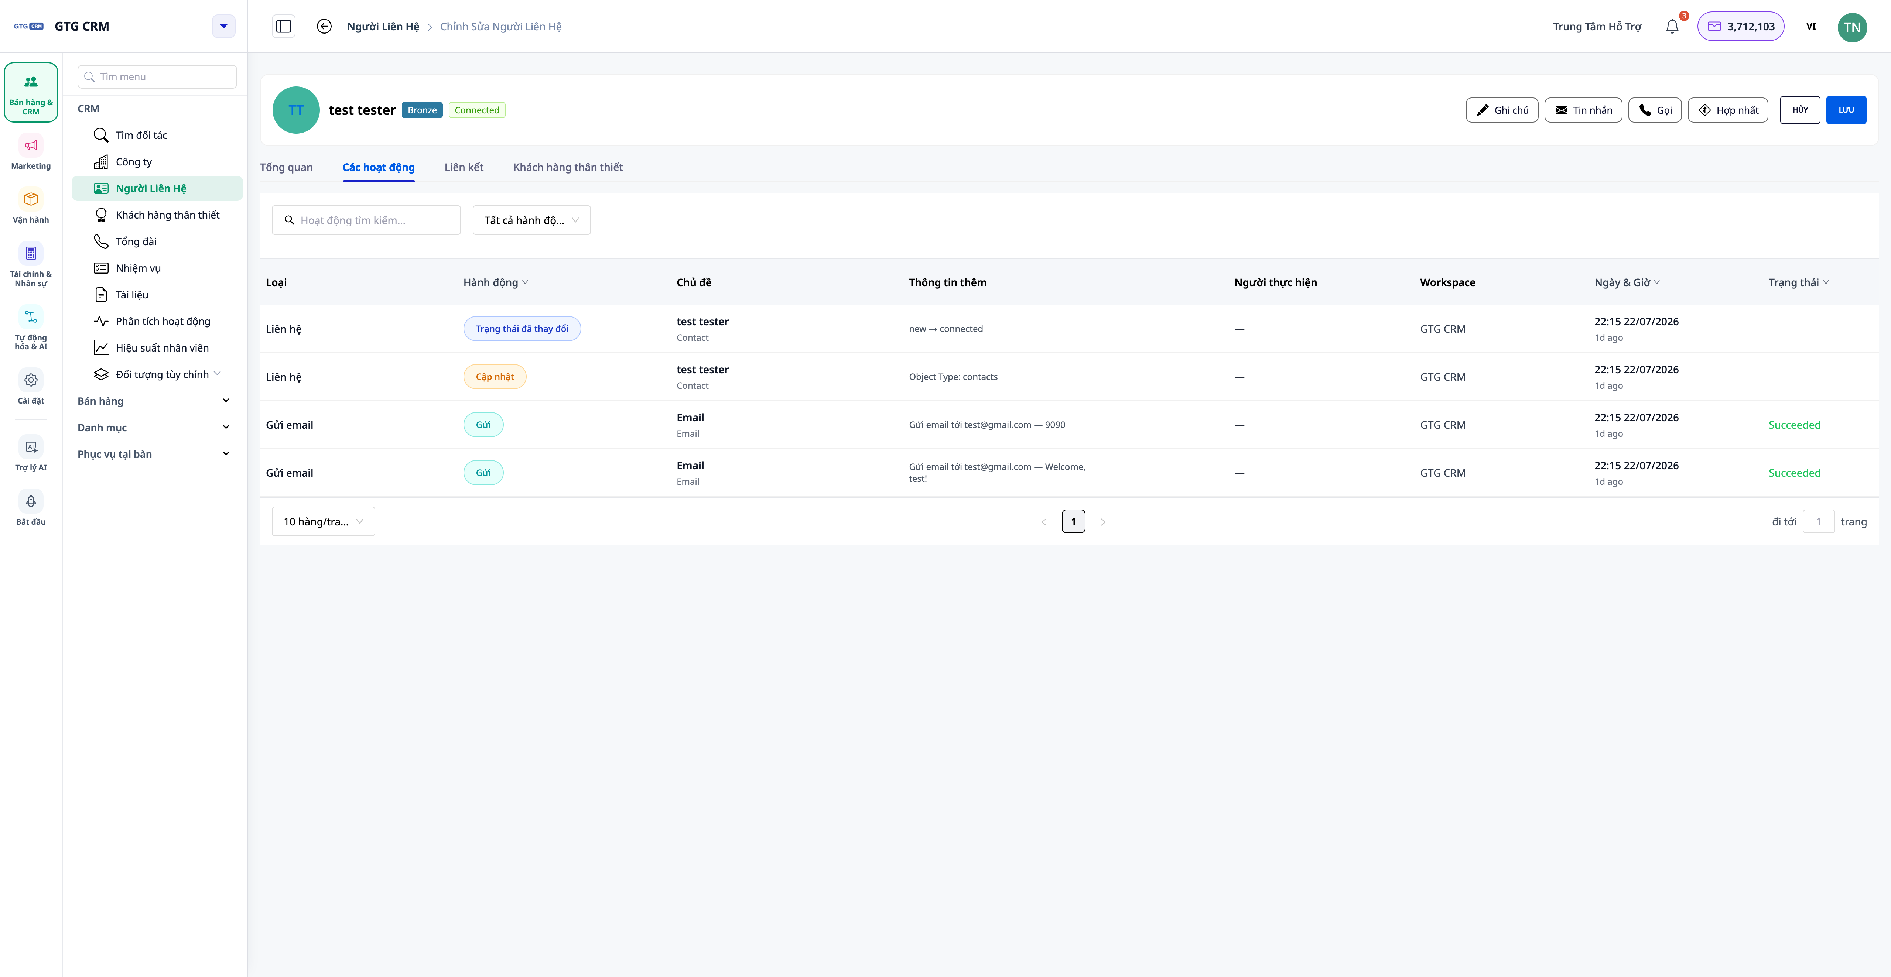The image size is (1891, 977).
Task: Open Tất cả hành động filter dropdown
Action: [531, 220]
